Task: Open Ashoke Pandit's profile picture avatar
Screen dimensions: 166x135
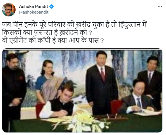Action: coord(9,10)
